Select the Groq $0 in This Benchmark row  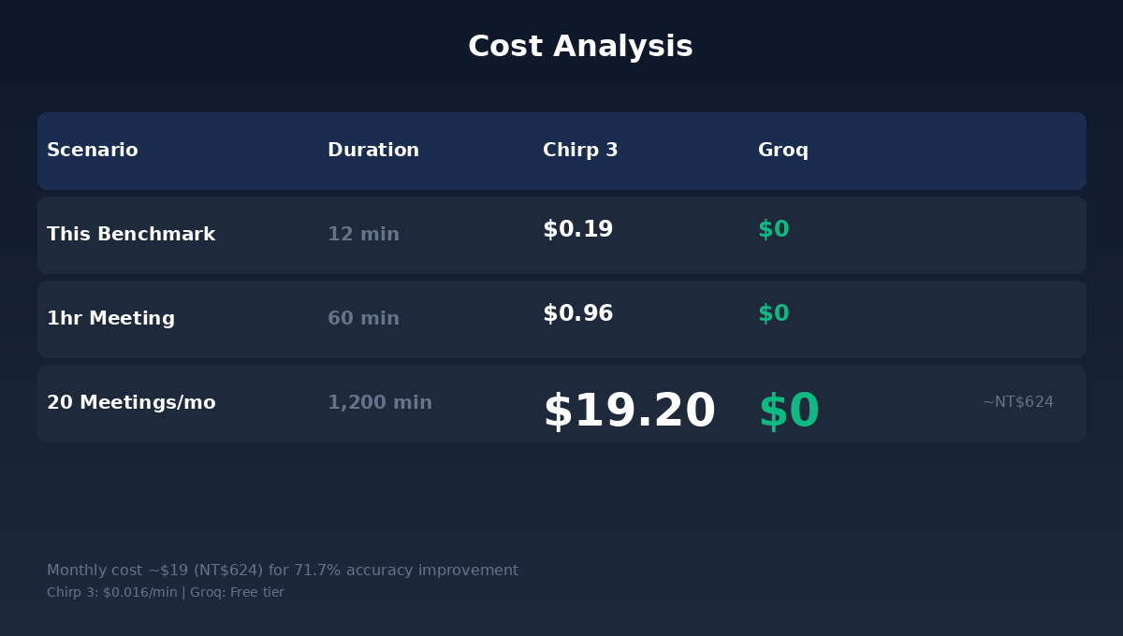773,230
